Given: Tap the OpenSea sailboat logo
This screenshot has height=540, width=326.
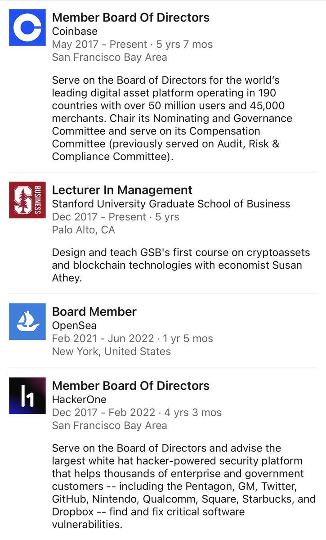Looking at the screenshot, I should pyautogui.click(x=27, y=322).
